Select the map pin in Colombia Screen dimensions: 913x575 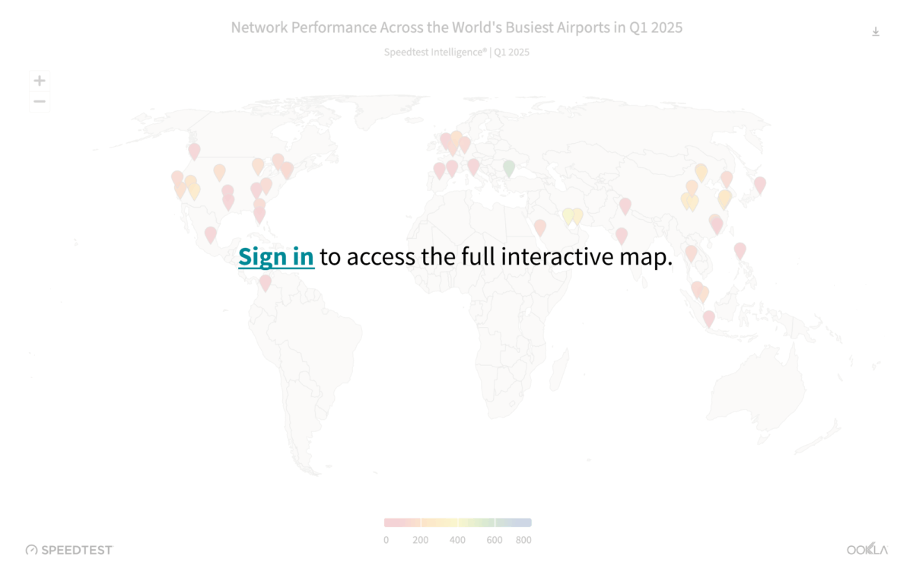pos(265,282)
